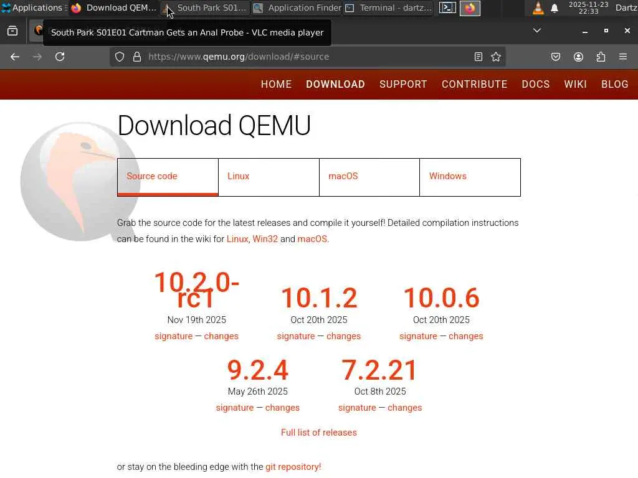Open the Firefox hamburger menu
This screenshot has width=638, height=478.
(x=623, y=57)
